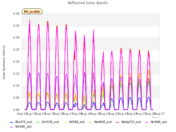Click the purple Nir945_out legend color line
The image size is (176, 132).
(x=12, y=127)
